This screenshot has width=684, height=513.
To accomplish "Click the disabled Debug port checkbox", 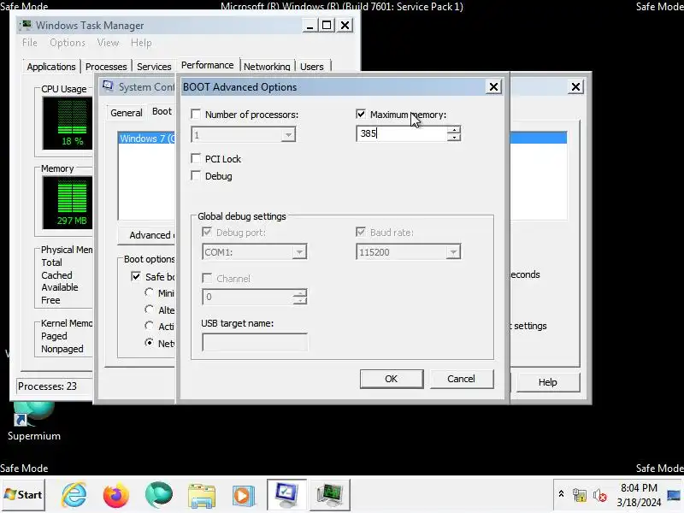I will 207,232.
